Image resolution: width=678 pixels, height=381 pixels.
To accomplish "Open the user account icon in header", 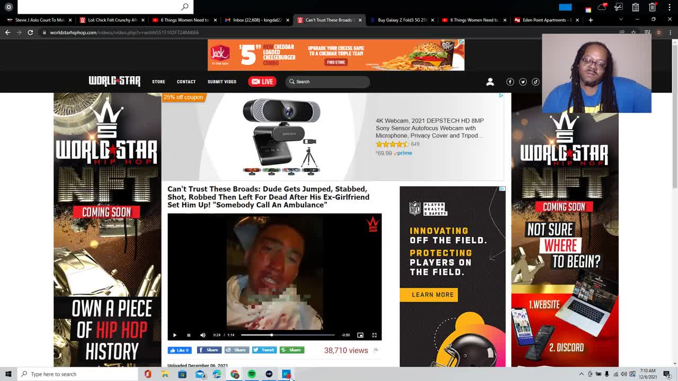I will [490, 81].
